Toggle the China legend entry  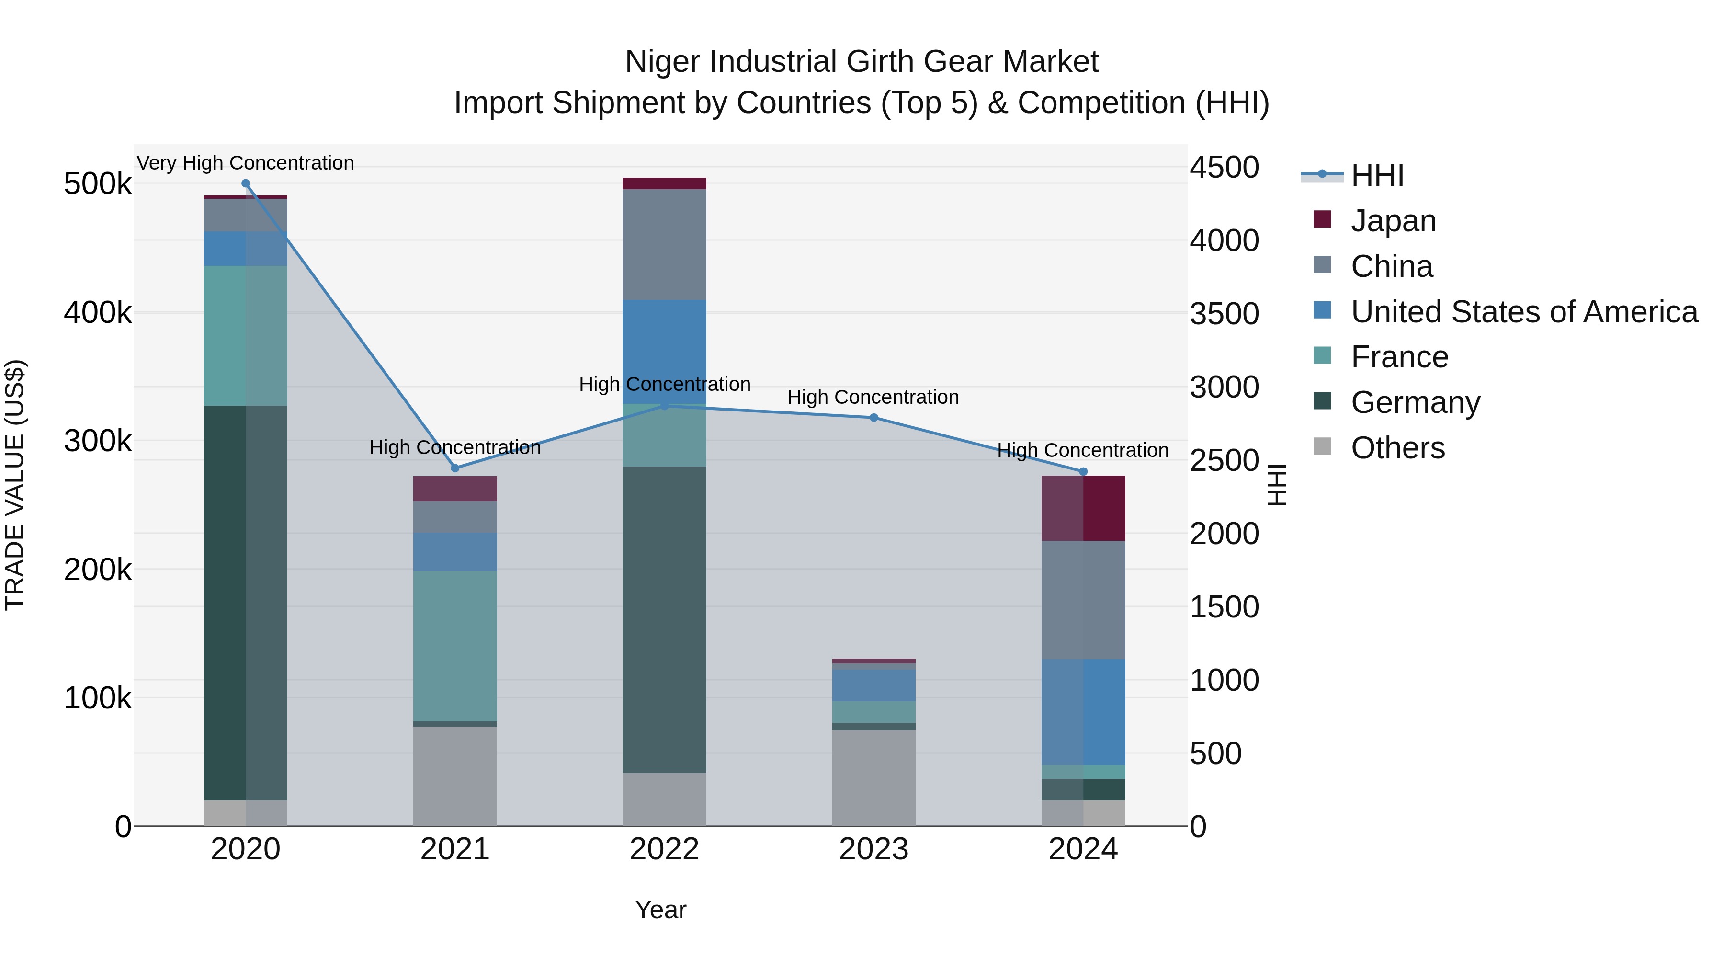pyautogui.click(x=1372, y=266)
